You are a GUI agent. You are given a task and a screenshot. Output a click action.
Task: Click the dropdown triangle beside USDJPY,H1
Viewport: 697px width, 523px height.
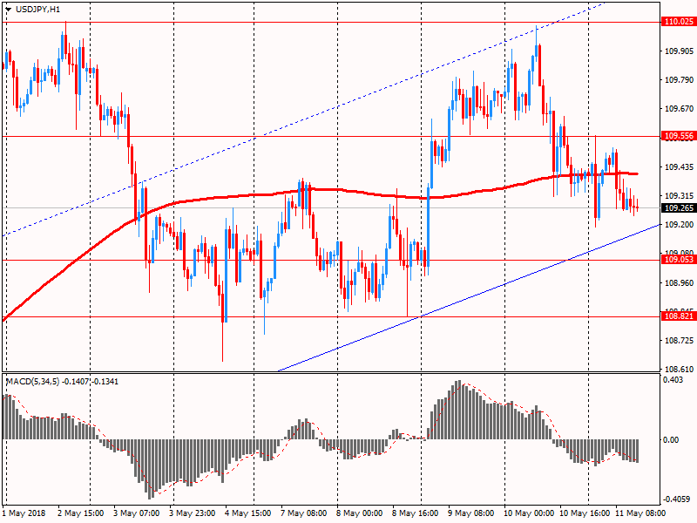coord(9,10)
